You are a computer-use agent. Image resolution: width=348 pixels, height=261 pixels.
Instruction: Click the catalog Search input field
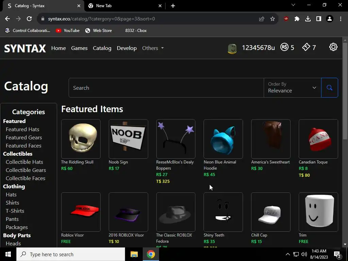point(166,88)
